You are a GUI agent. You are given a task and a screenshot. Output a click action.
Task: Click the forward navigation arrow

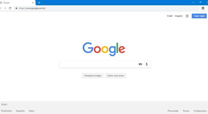5,8
